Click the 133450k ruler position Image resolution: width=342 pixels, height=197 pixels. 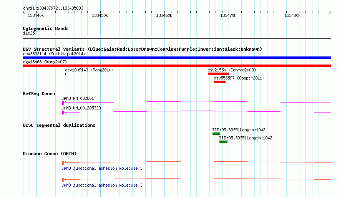tap(100, 15)
